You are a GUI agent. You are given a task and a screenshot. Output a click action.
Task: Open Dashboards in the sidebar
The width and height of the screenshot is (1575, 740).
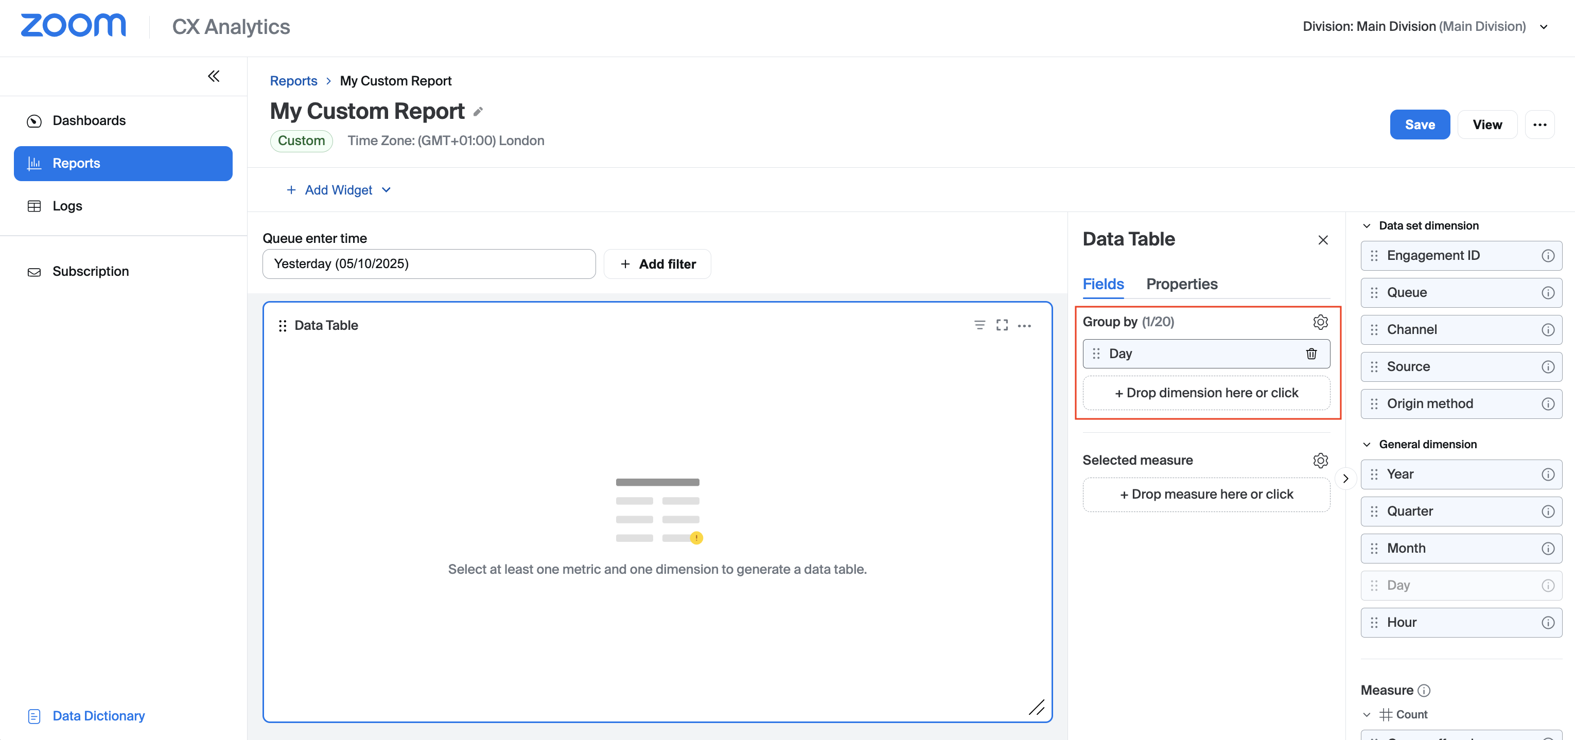(x=89, y=121)
